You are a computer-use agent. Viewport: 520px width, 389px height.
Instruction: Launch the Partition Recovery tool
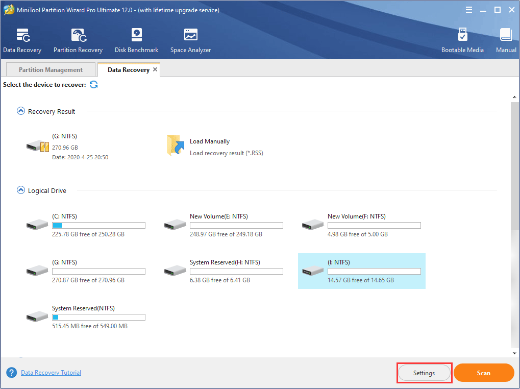[x=78, y=41]
